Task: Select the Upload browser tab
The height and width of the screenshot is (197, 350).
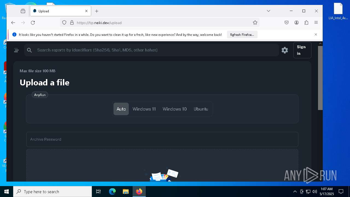Action: coord(60,11)
